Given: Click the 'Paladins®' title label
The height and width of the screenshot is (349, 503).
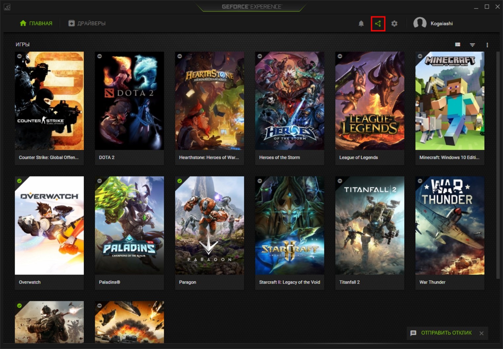Looking at the screenshot, I should (109, 282).
